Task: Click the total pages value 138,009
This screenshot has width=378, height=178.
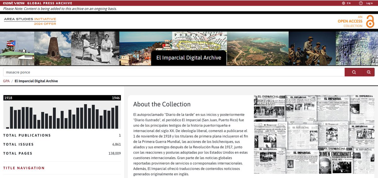Action: click(x=115, y=153)
